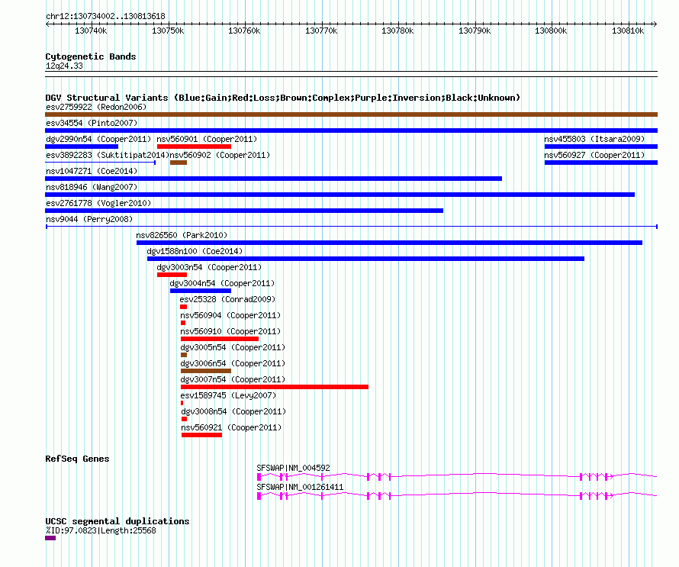Viewport: 679px width, 567px height.
Task: Open the dgv3004n54 (Cooper2011) label
Action: click(x=222, y=283)
